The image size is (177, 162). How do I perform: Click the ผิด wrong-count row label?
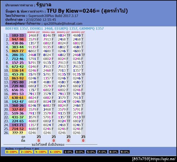tap(23, 140)
